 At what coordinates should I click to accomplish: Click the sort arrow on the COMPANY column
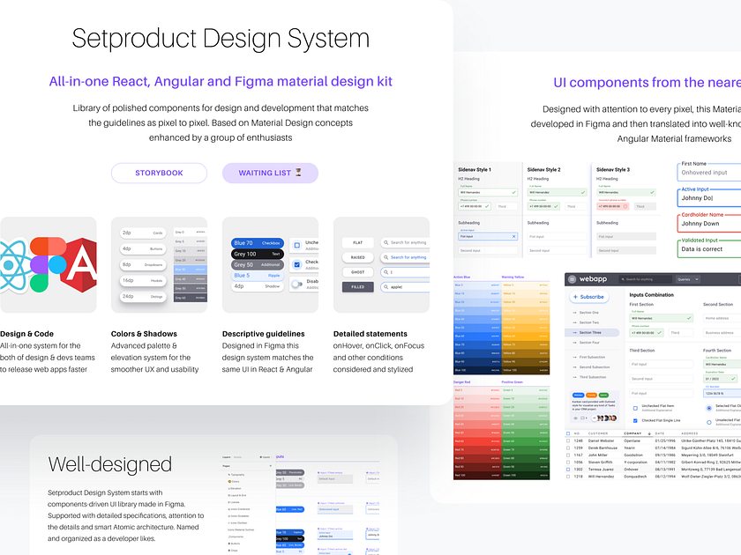tap(649, 433)
